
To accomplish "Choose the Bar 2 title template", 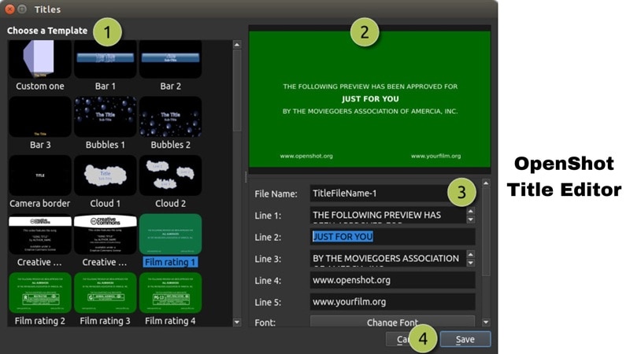I will point(170,58).
